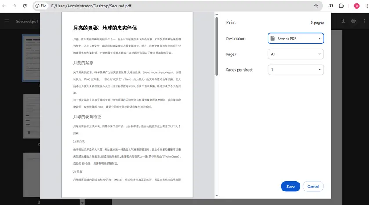Go forward in browser history
Viewport: 369px width, 205px height.
[x=14, y=6]
